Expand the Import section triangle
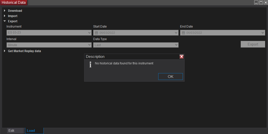268x134 pixels. [x=5, y=16]
